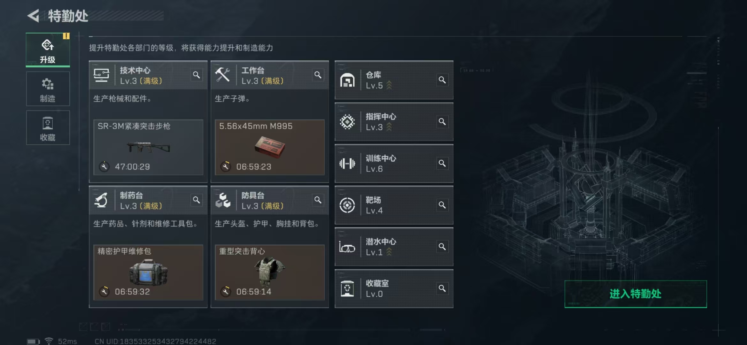Open the magnifier on 训练中心
747x345 pixels.
coord(442,164)
